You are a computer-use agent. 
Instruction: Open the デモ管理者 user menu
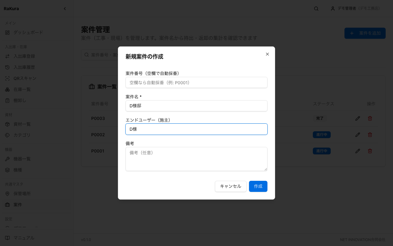click(355, 9)
